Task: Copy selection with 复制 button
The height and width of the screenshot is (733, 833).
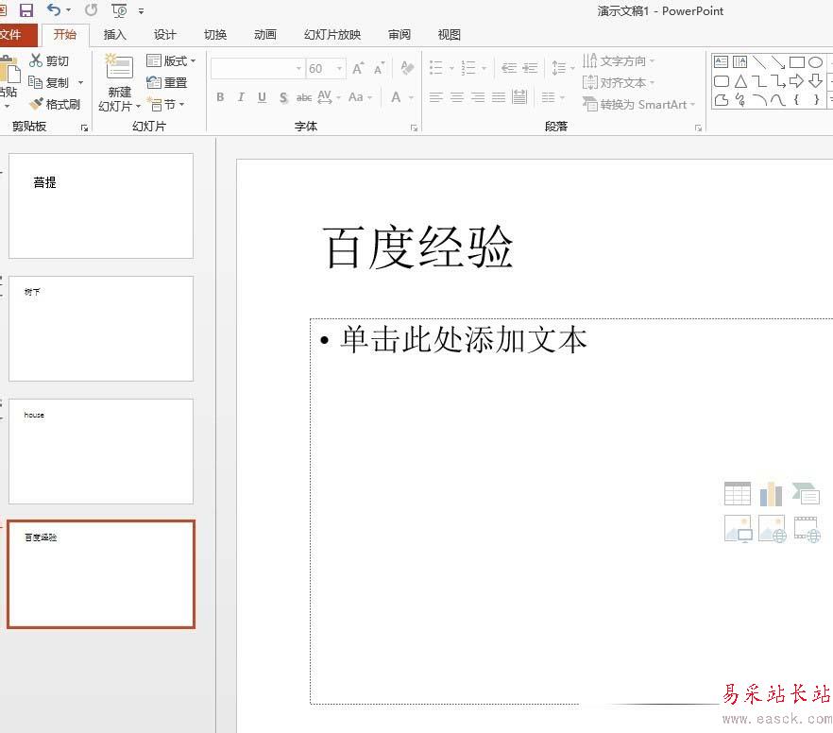Action: (49, 82)
